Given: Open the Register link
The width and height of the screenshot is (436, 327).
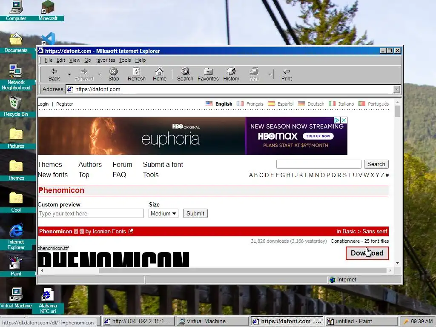Looking at the screenshot, I should pyautogui.click(x=65, y=104).
